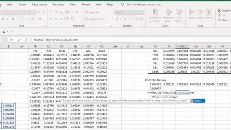Go to the Data tab
Viewport: 231px width, 130px height.
[73, 4]
